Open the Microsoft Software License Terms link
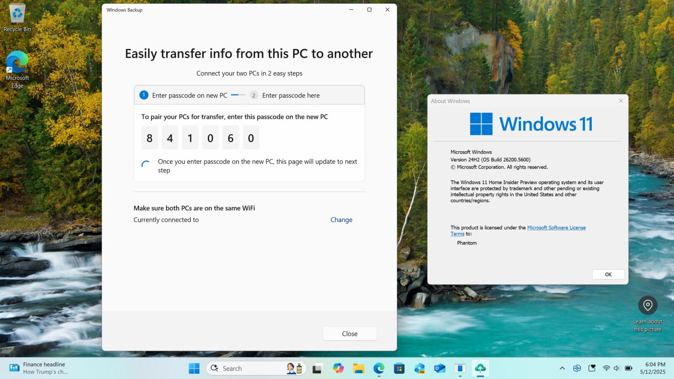The image size is (674, 379). (556, 227)
